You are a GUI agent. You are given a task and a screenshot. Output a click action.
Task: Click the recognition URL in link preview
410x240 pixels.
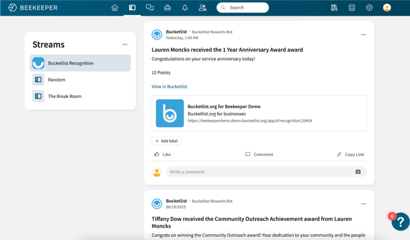[x=250, y=121]
